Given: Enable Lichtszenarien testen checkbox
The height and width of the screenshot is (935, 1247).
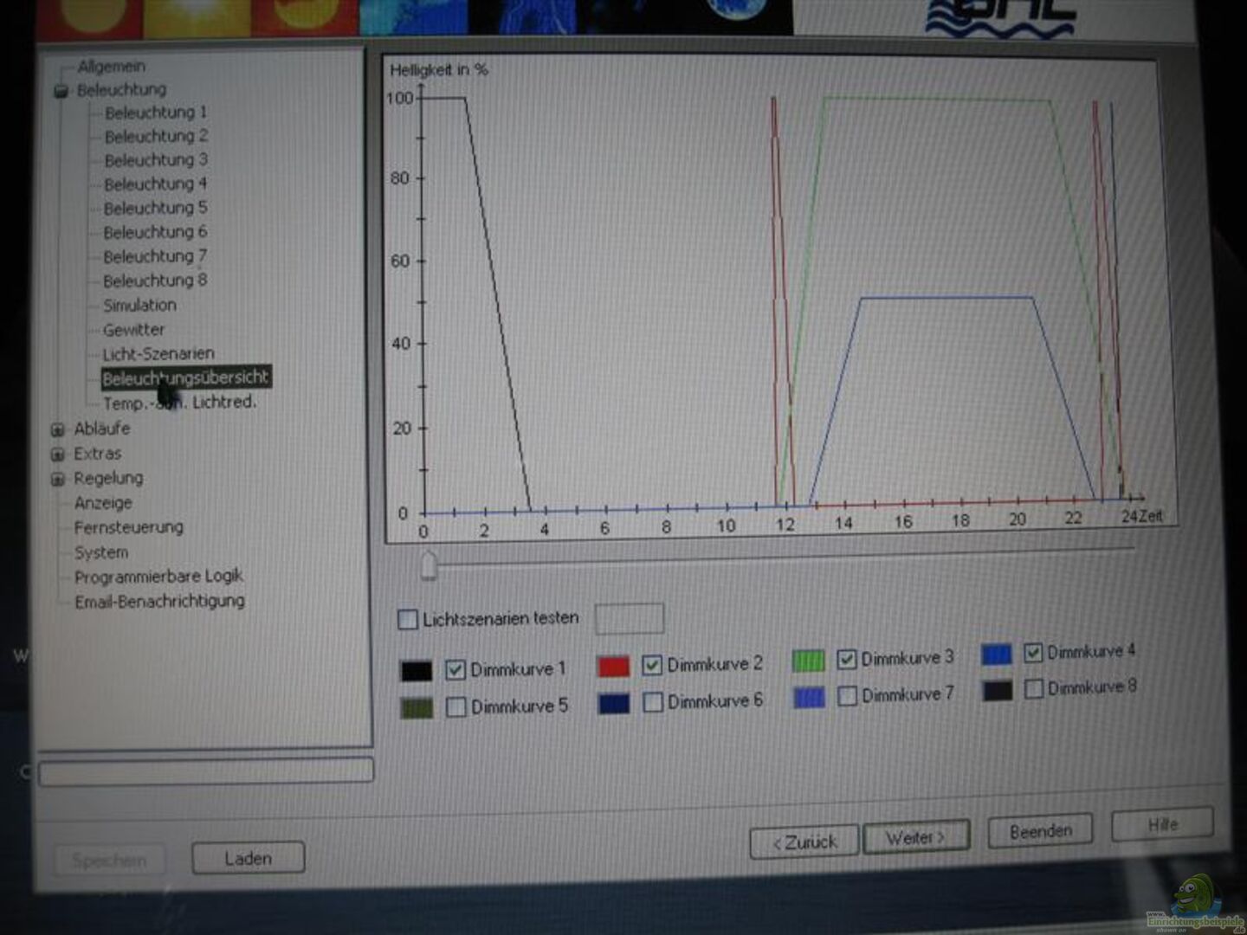Looking at the screenshot, I should click(407, 619).
